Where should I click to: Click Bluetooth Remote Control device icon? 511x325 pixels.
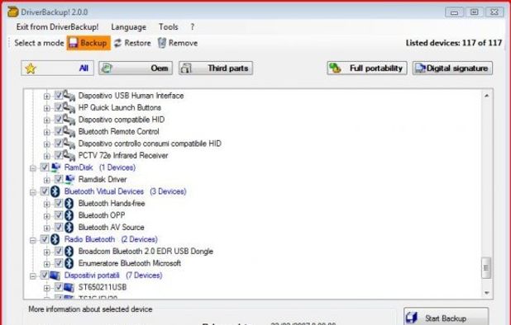point(69,131)
